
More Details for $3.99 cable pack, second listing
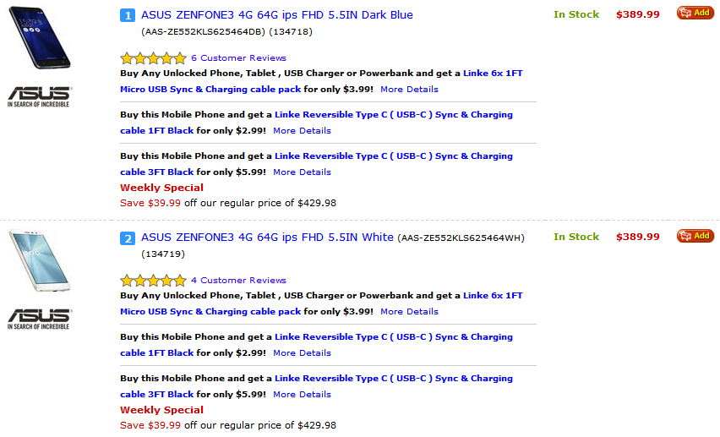pos(409,312)
